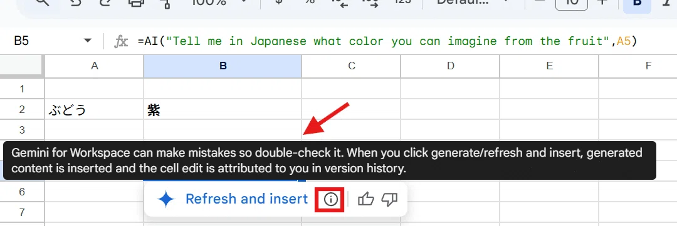Select column E header

[x=548, y=66]
